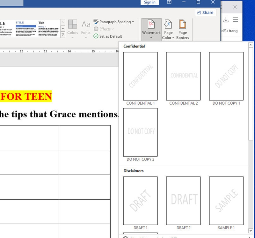Open the Watermark dropdown button
Image resolution: width=255 pixels, height=238 pixels.
(x=151, y=29)
